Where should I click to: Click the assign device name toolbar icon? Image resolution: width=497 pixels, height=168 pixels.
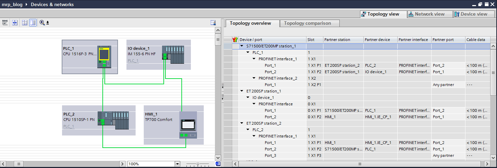[x=5, y=22]
